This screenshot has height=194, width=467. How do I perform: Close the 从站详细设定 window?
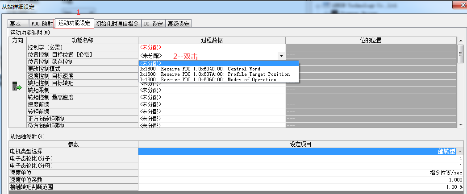463,4
